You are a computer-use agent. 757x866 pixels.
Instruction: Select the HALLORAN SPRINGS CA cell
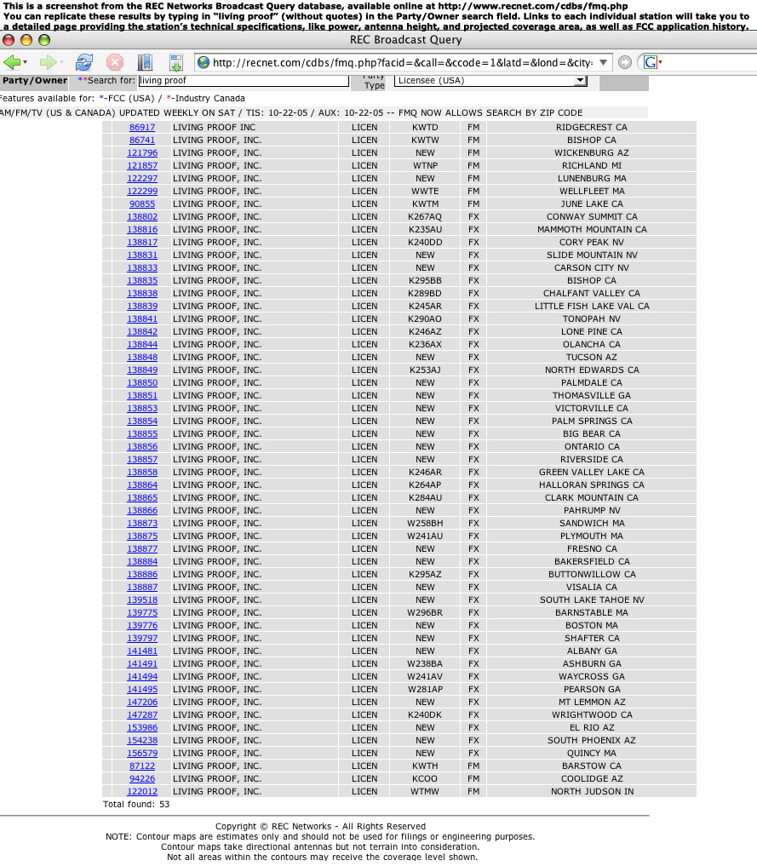click(x=591, y=485)
